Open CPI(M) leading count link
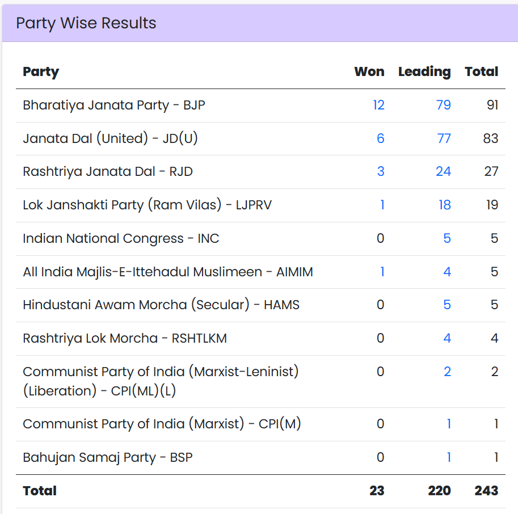 (x=448, y=424)
